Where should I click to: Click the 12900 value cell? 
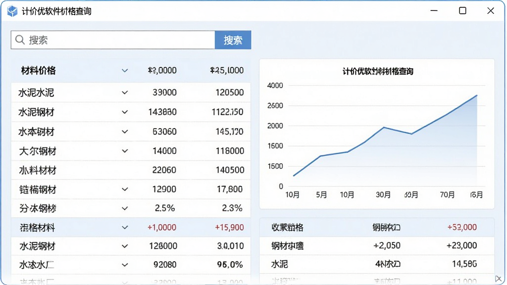(x=164, y=189)
